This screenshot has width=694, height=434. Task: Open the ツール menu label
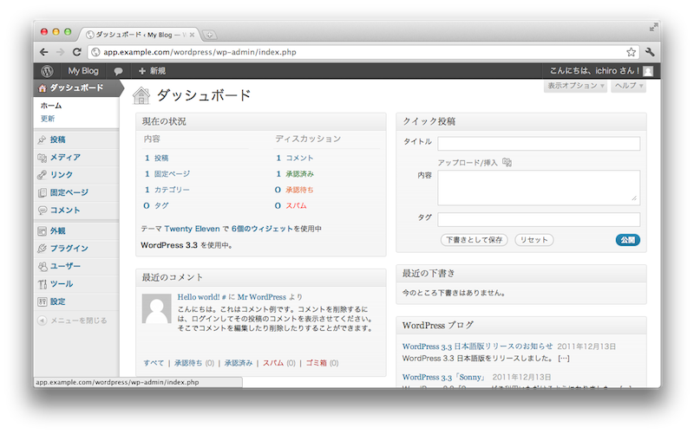coord(62,284)
